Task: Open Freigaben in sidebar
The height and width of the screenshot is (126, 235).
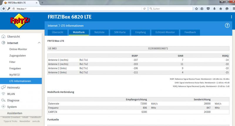Action: coord(15,68)
